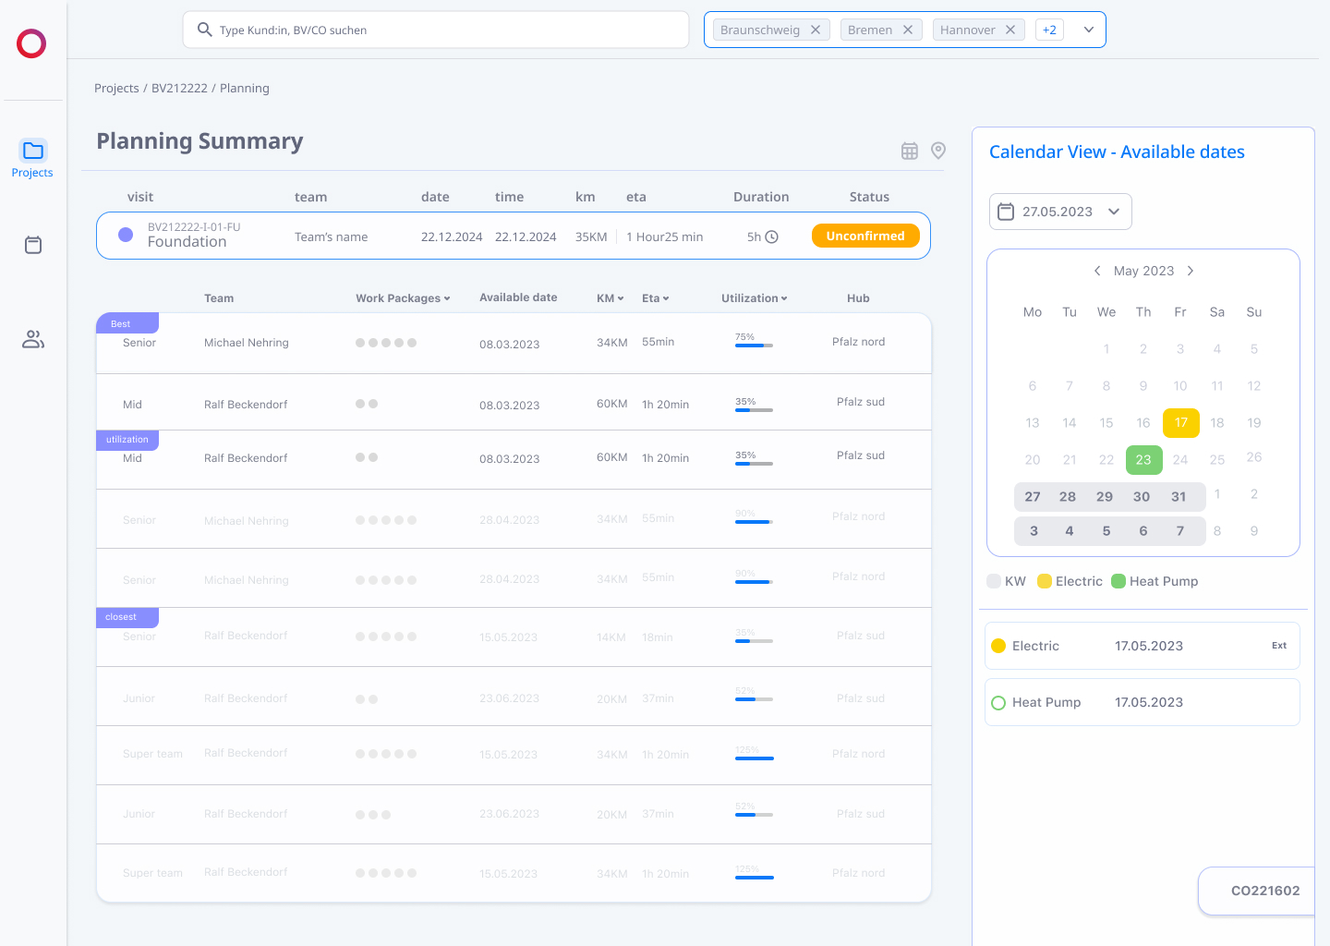The image size is (1330, 946).
Task: Switch to map location pin view
Action: [938, 151]
